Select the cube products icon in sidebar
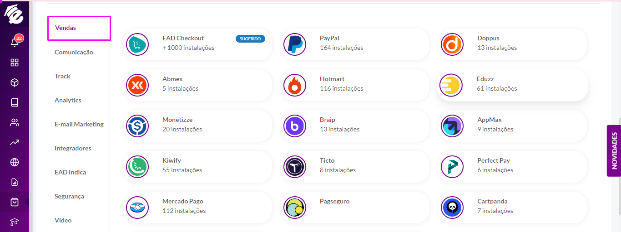The height and width of the screenshot is (232, 621). point(15,82)
